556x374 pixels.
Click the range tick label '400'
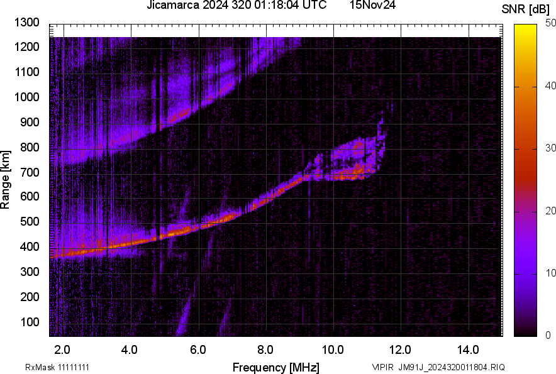pos(30,246)
